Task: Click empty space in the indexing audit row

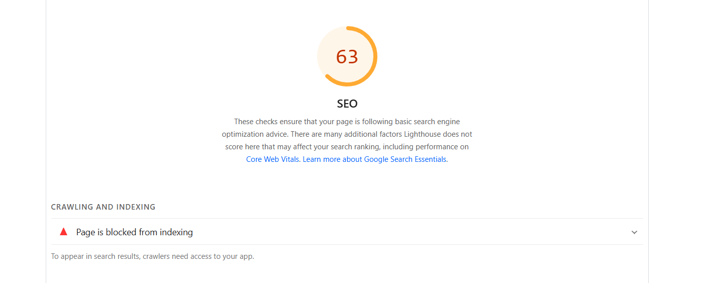Action: 402,232
